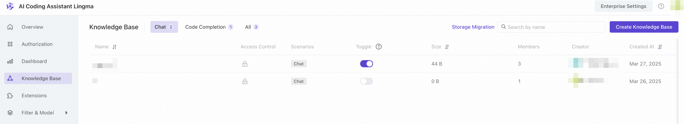684x124 pixels.
Task: Click Create Knowledge Base button
Action: pyautogui.click(x=644, y=27)
